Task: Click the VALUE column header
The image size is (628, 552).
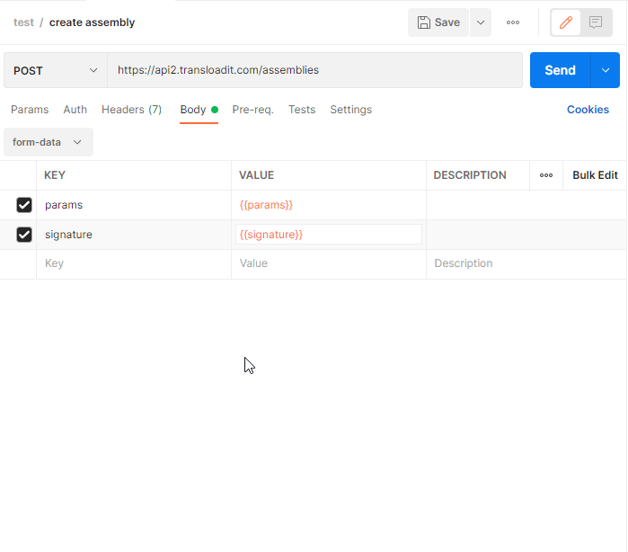Action: coord(256,175)
